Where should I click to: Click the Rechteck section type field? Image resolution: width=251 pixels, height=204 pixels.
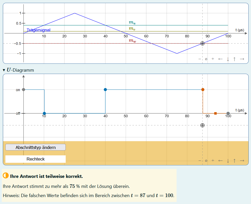click(x=35, y=159)
